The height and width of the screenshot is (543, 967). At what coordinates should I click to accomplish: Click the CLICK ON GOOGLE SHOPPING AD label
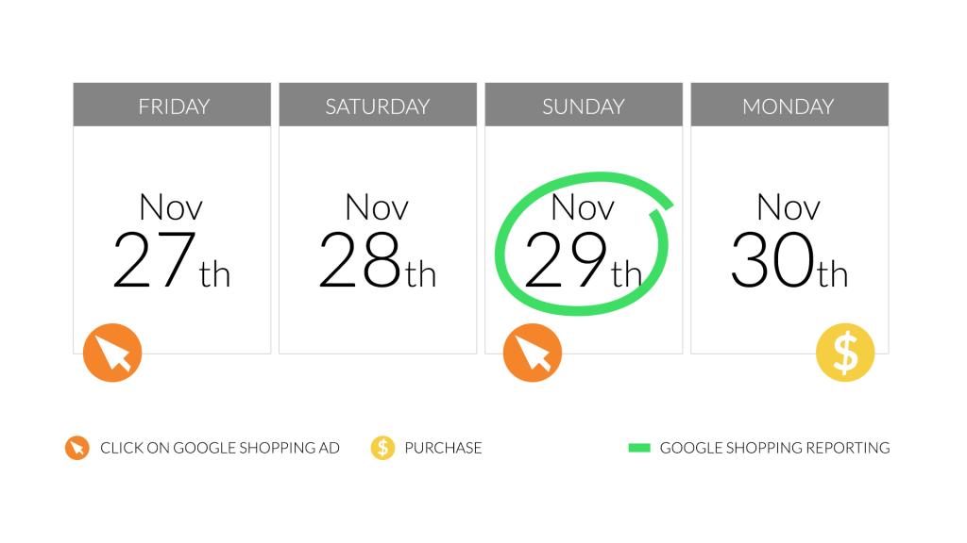tap(219, 448)
